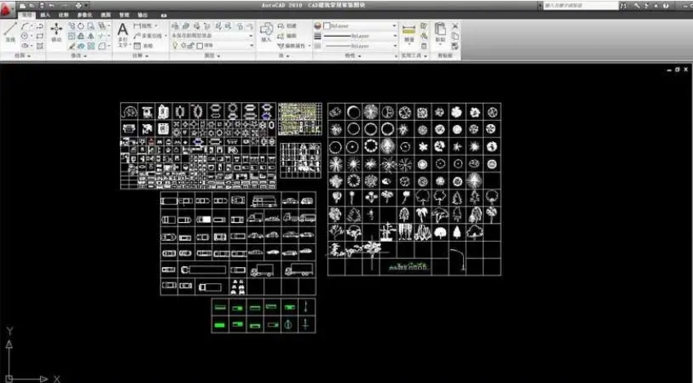Open the Annotate (注释) ribbon tab

pos(64,15)
